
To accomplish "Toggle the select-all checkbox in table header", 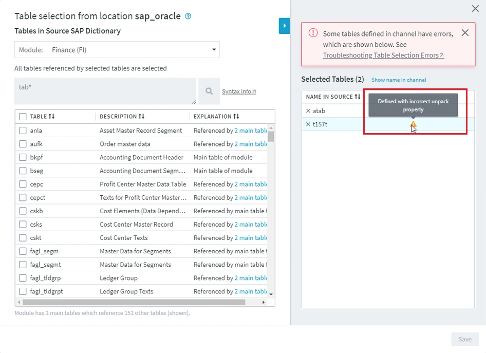I will point(23,117).
